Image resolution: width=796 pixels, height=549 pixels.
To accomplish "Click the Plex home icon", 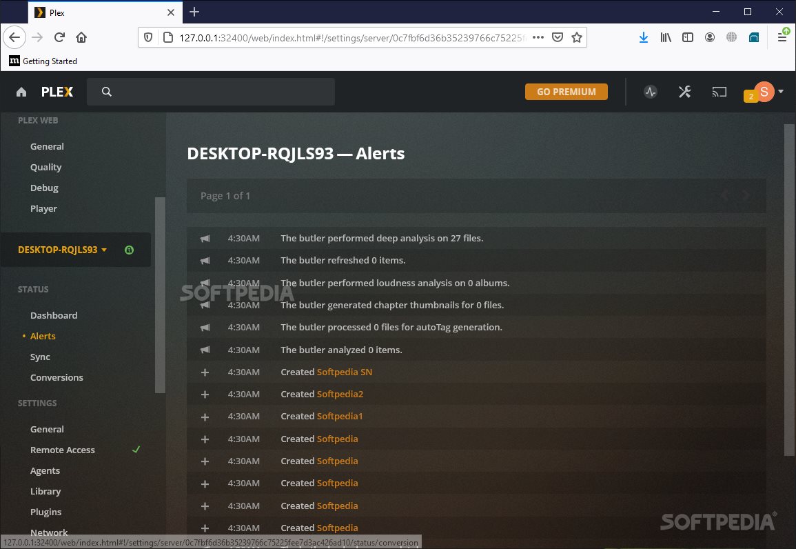I will 21,92.
